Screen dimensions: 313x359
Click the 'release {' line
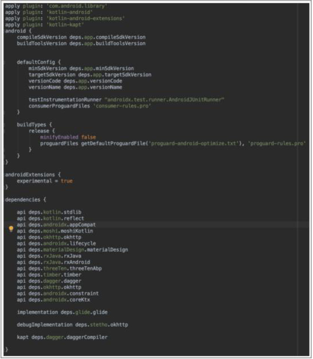41,131
